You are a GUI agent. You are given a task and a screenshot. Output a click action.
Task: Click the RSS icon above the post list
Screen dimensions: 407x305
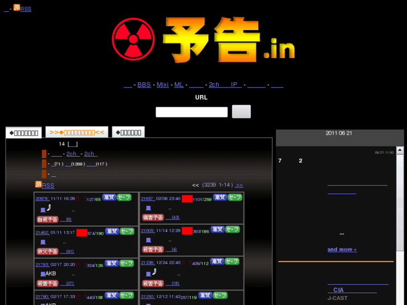pyautogui.click(x=39, y=184)
